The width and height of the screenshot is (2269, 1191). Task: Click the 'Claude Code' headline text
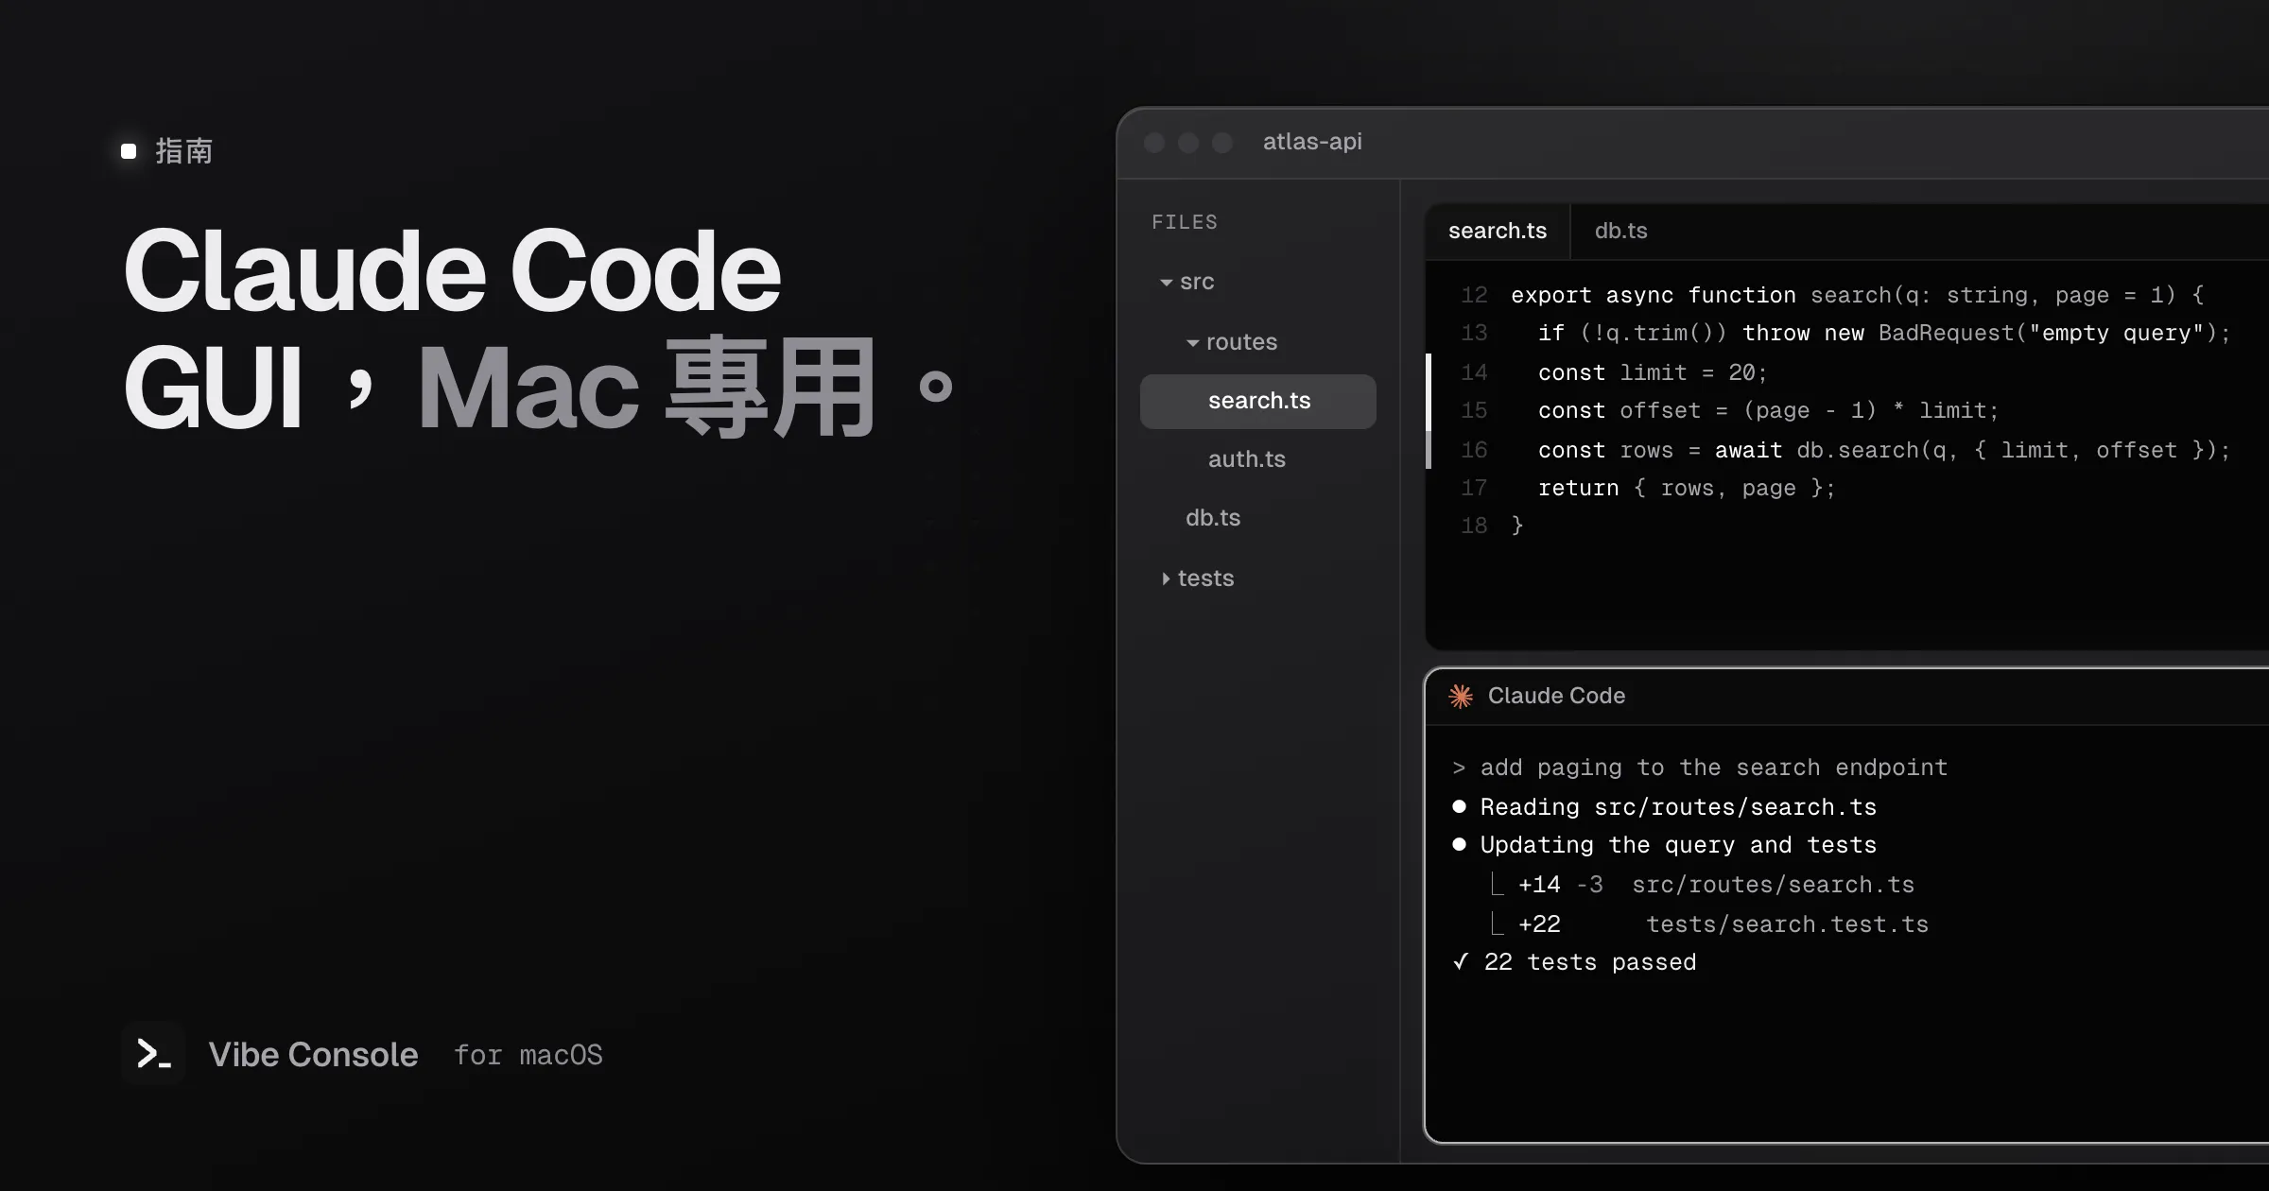[x=452, y=272]
